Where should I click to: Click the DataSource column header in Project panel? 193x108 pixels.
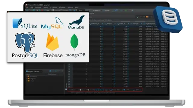(52, 74)
